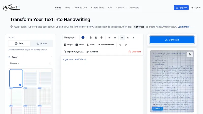Open How to Use page

[80, 8]
